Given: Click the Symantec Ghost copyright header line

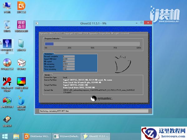Looking at the screenshot, I should pos(84,34).
